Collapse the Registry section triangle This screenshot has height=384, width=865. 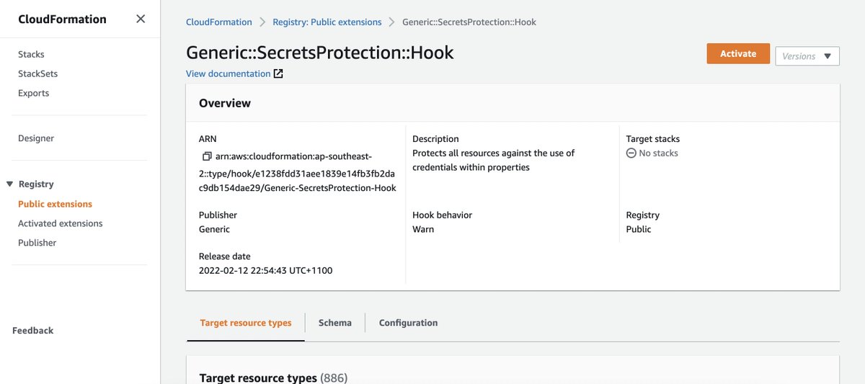pos(9,184)
